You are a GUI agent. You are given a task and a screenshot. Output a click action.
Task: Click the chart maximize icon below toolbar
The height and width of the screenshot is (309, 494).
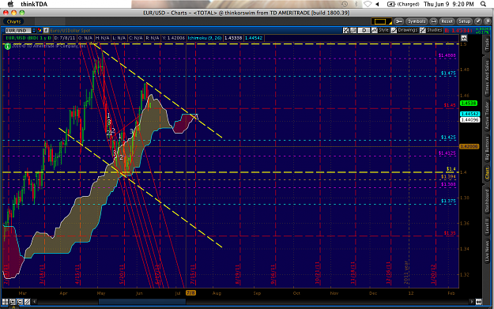pos(464,38)
